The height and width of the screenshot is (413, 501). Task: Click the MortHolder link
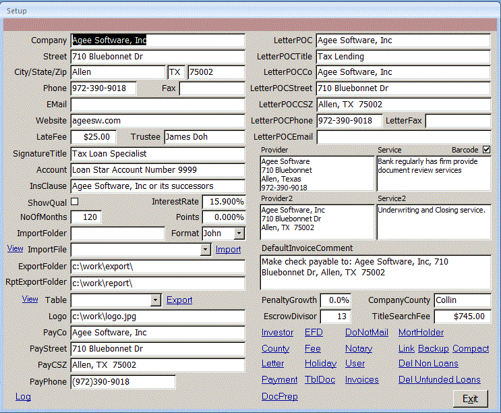click(x=421, y=333)
